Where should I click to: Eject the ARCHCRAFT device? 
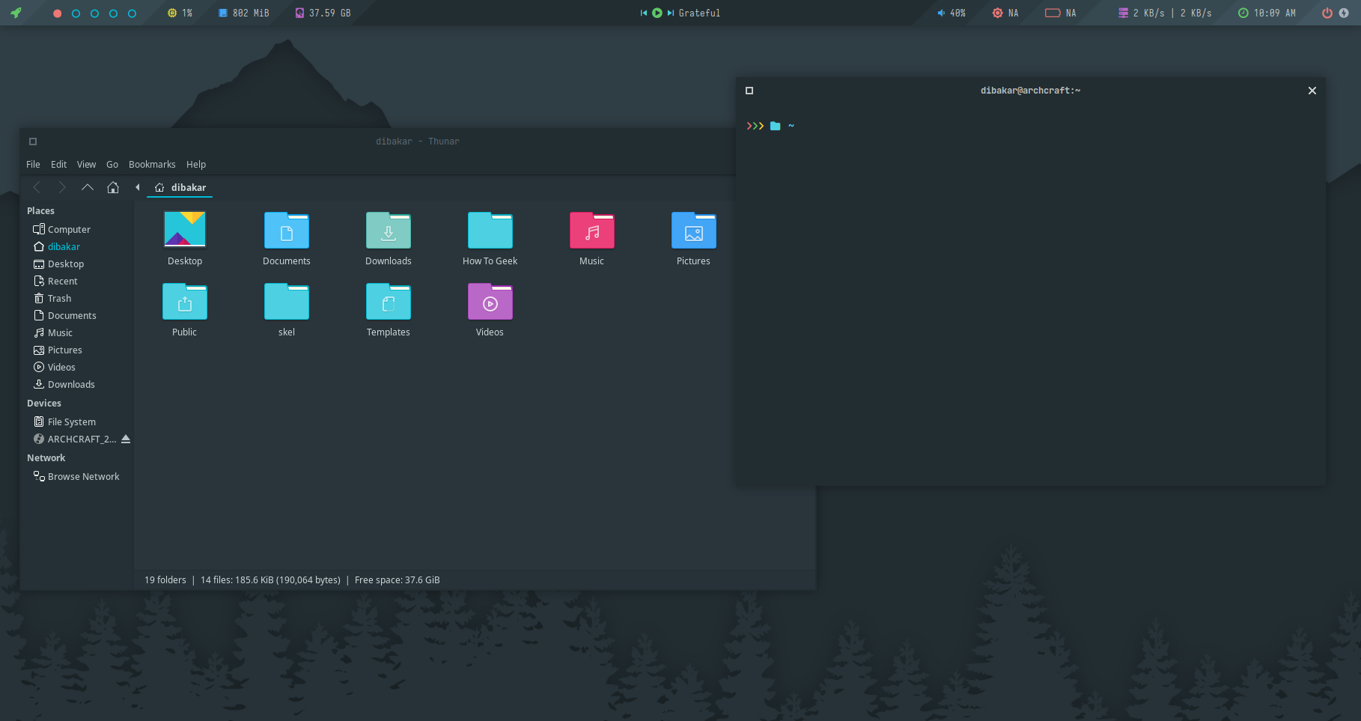pyautogui.click(x=126, y=439)
